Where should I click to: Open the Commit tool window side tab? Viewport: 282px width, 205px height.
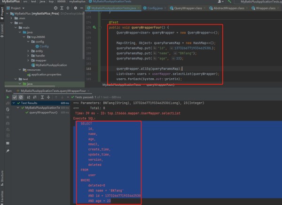[x=2, y=30]
